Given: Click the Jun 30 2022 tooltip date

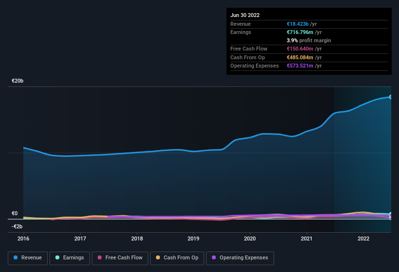Looking at the screenshot, I should point(245,15).
